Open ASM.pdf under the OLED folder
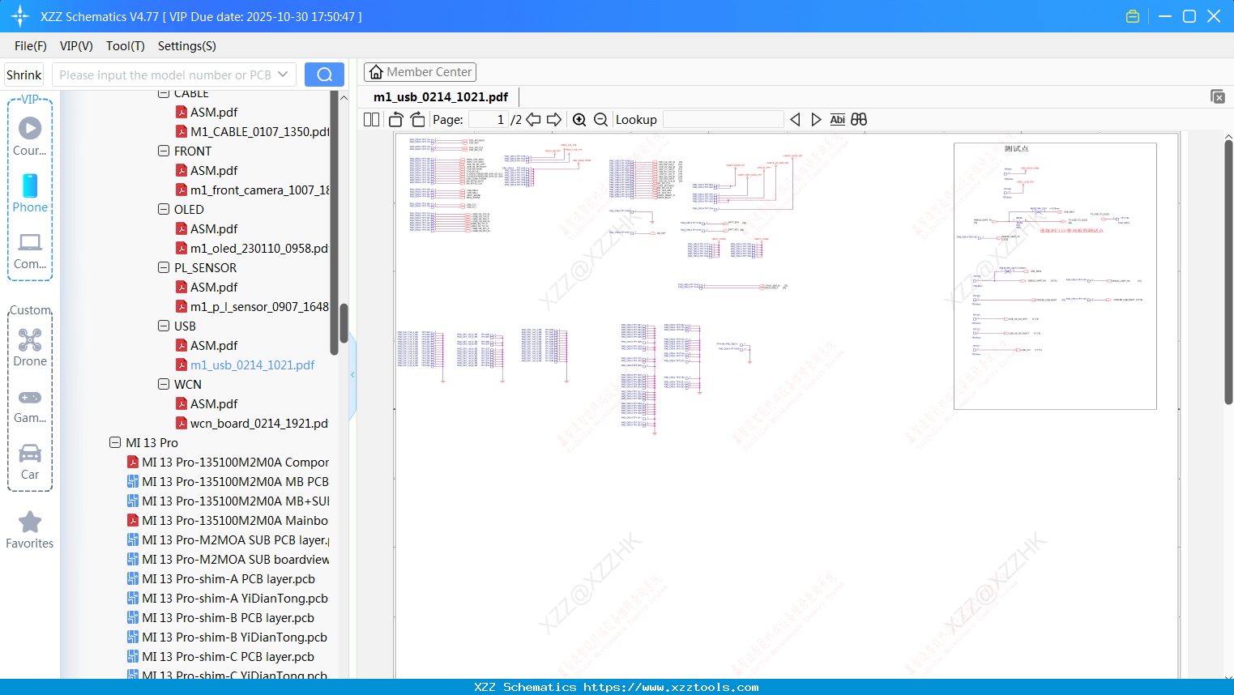Image resolution: width=1234 pixels, height=695 pixels. click(207, 228)
